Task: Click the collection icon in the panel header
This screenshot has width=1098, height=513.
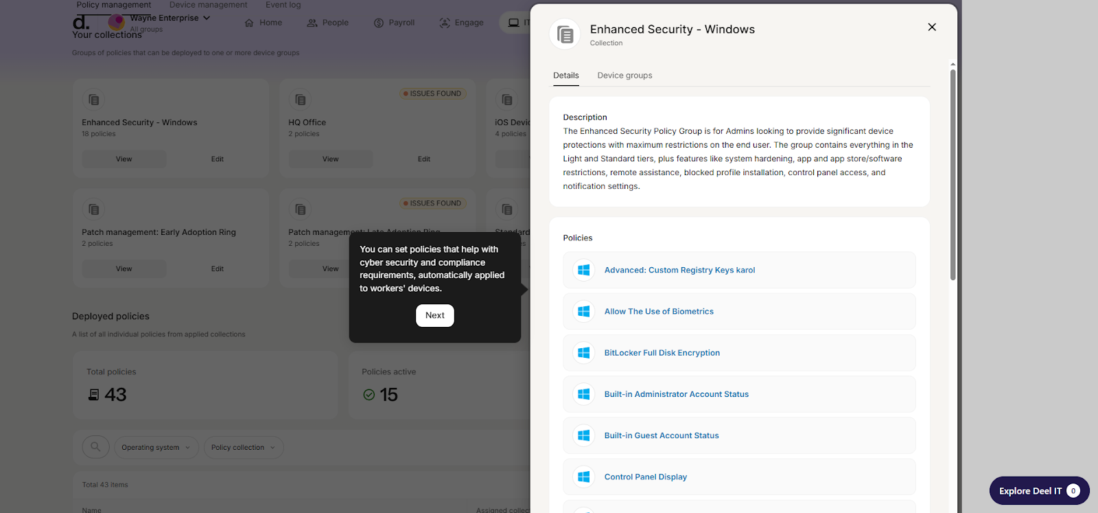Action: (565, 34)
